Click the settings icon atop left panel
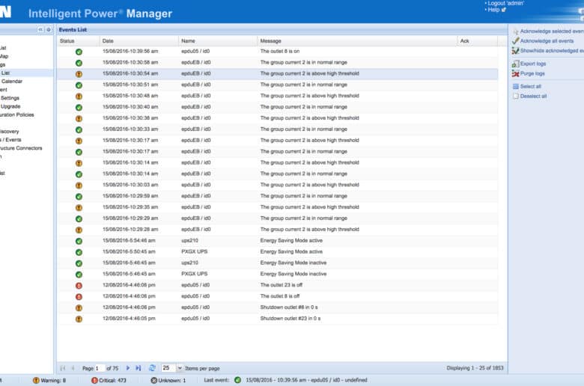The height and width of the screenshot is (386, 584). coord(49,29)
